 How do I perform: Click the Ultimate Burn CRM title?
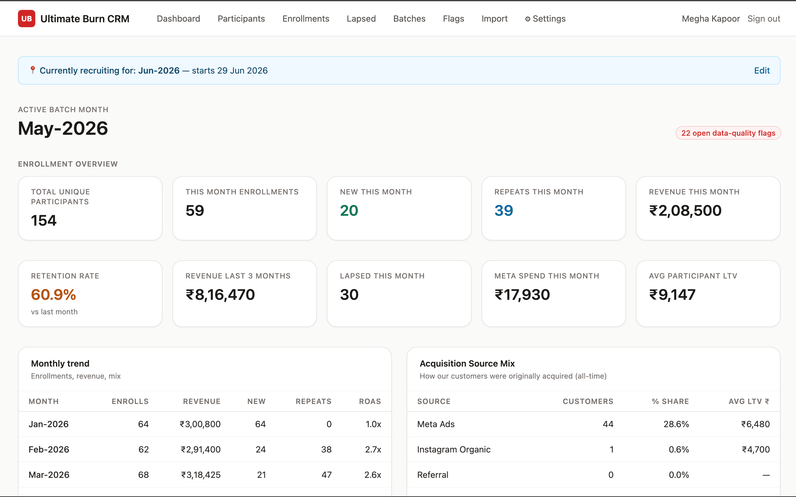[85, 19]
